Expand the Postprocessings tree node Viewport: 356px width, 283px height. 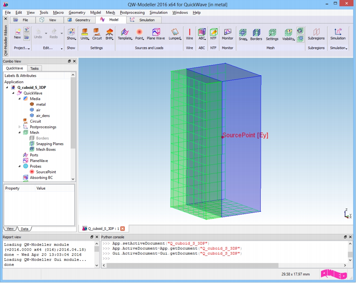[x=19, y=127]
